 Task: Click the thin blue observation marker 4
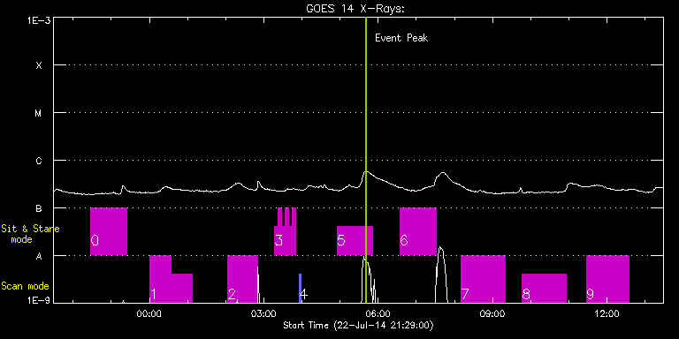coord(300,288)
